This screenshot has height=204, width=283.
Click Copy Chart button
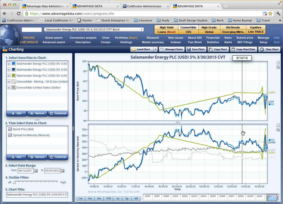click(218, 49)
